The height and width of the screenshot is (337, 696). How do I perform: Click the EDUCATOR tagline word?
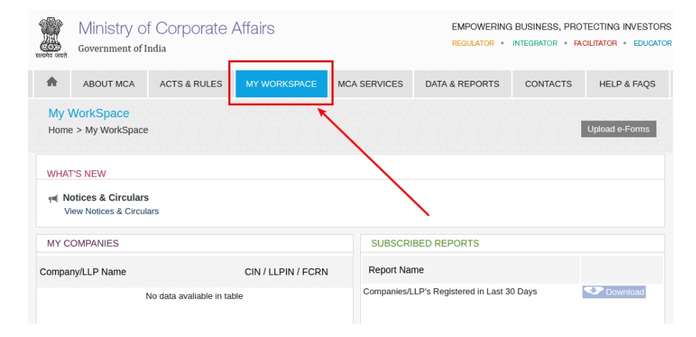tap(652, 44)
